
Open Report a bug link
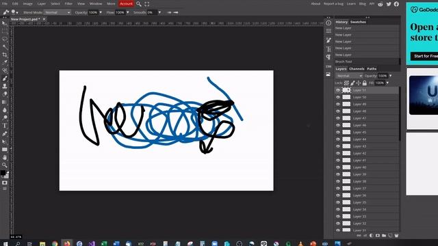pyautogui.click(x=333, y=4)
